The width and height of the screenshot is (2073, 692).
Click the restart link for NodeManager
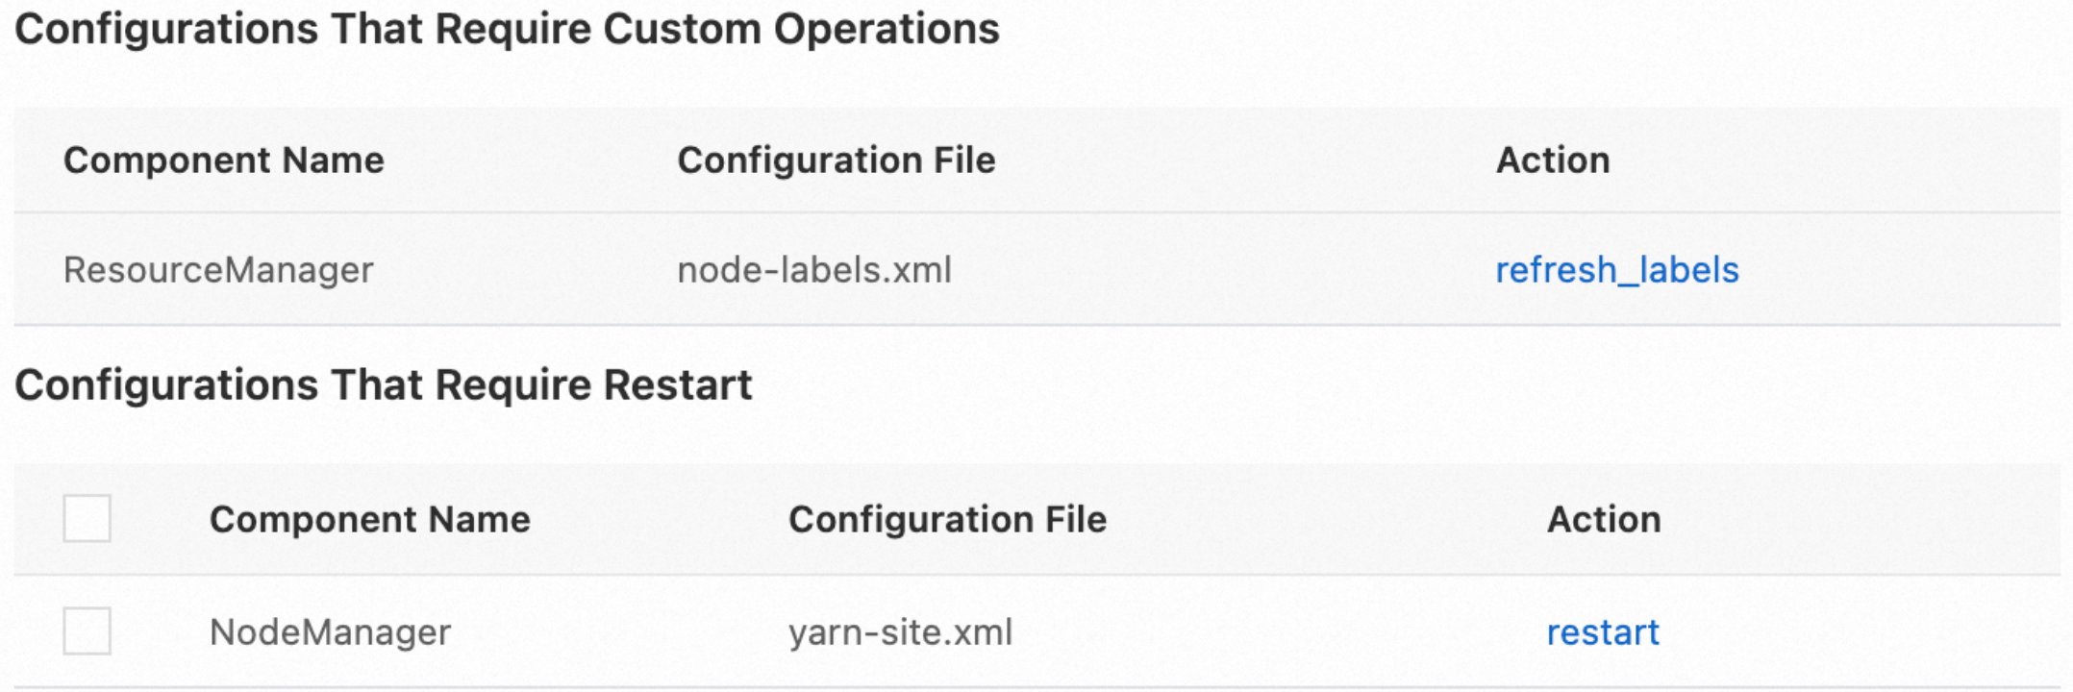[1603, 632]
